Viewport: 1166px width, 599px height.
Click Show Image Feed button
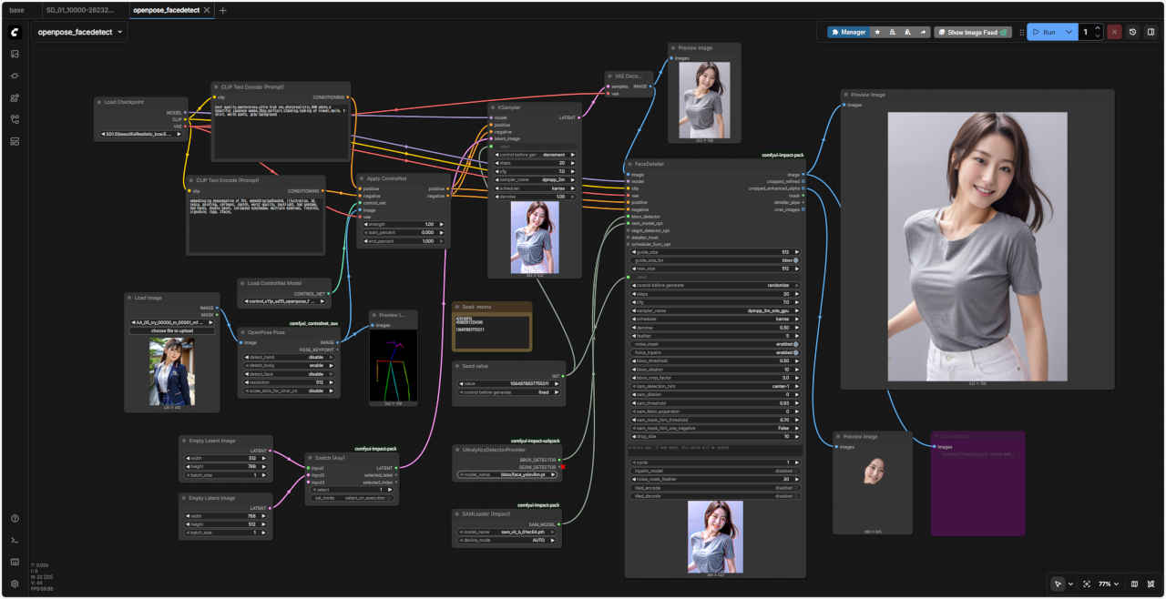pos(972,32)
